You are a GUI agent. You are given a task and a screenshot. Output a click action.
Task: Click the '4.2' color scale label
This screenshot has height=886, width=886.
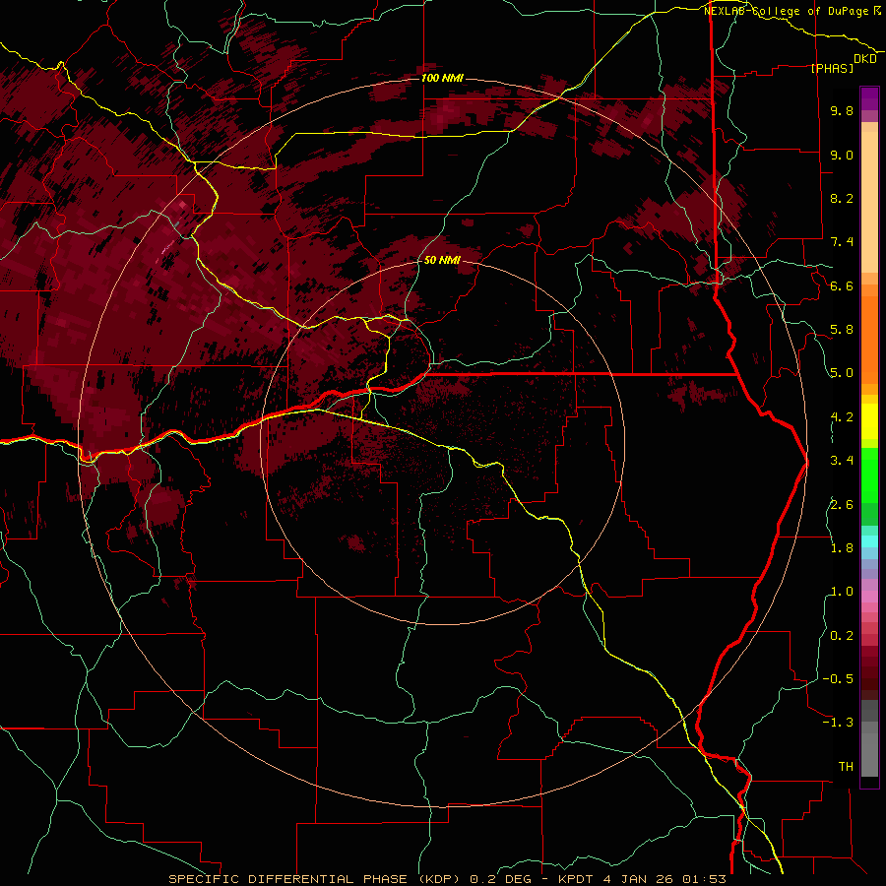842,417
